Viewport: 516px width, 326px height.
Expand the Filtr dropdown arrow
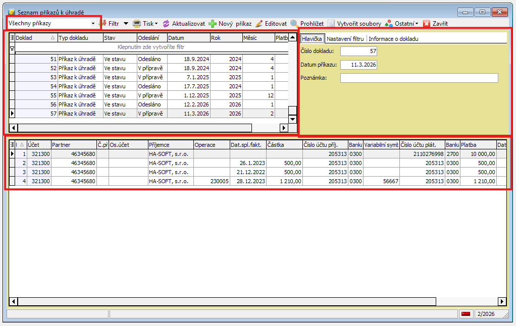pos(126,24)
